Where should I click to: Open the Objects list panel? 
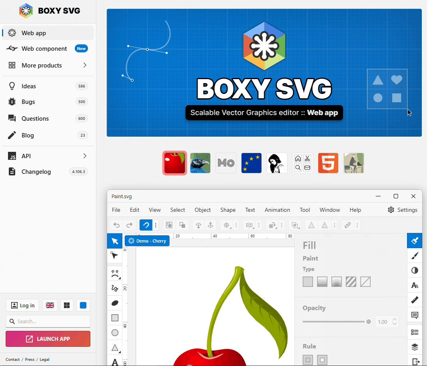(415, 332)
